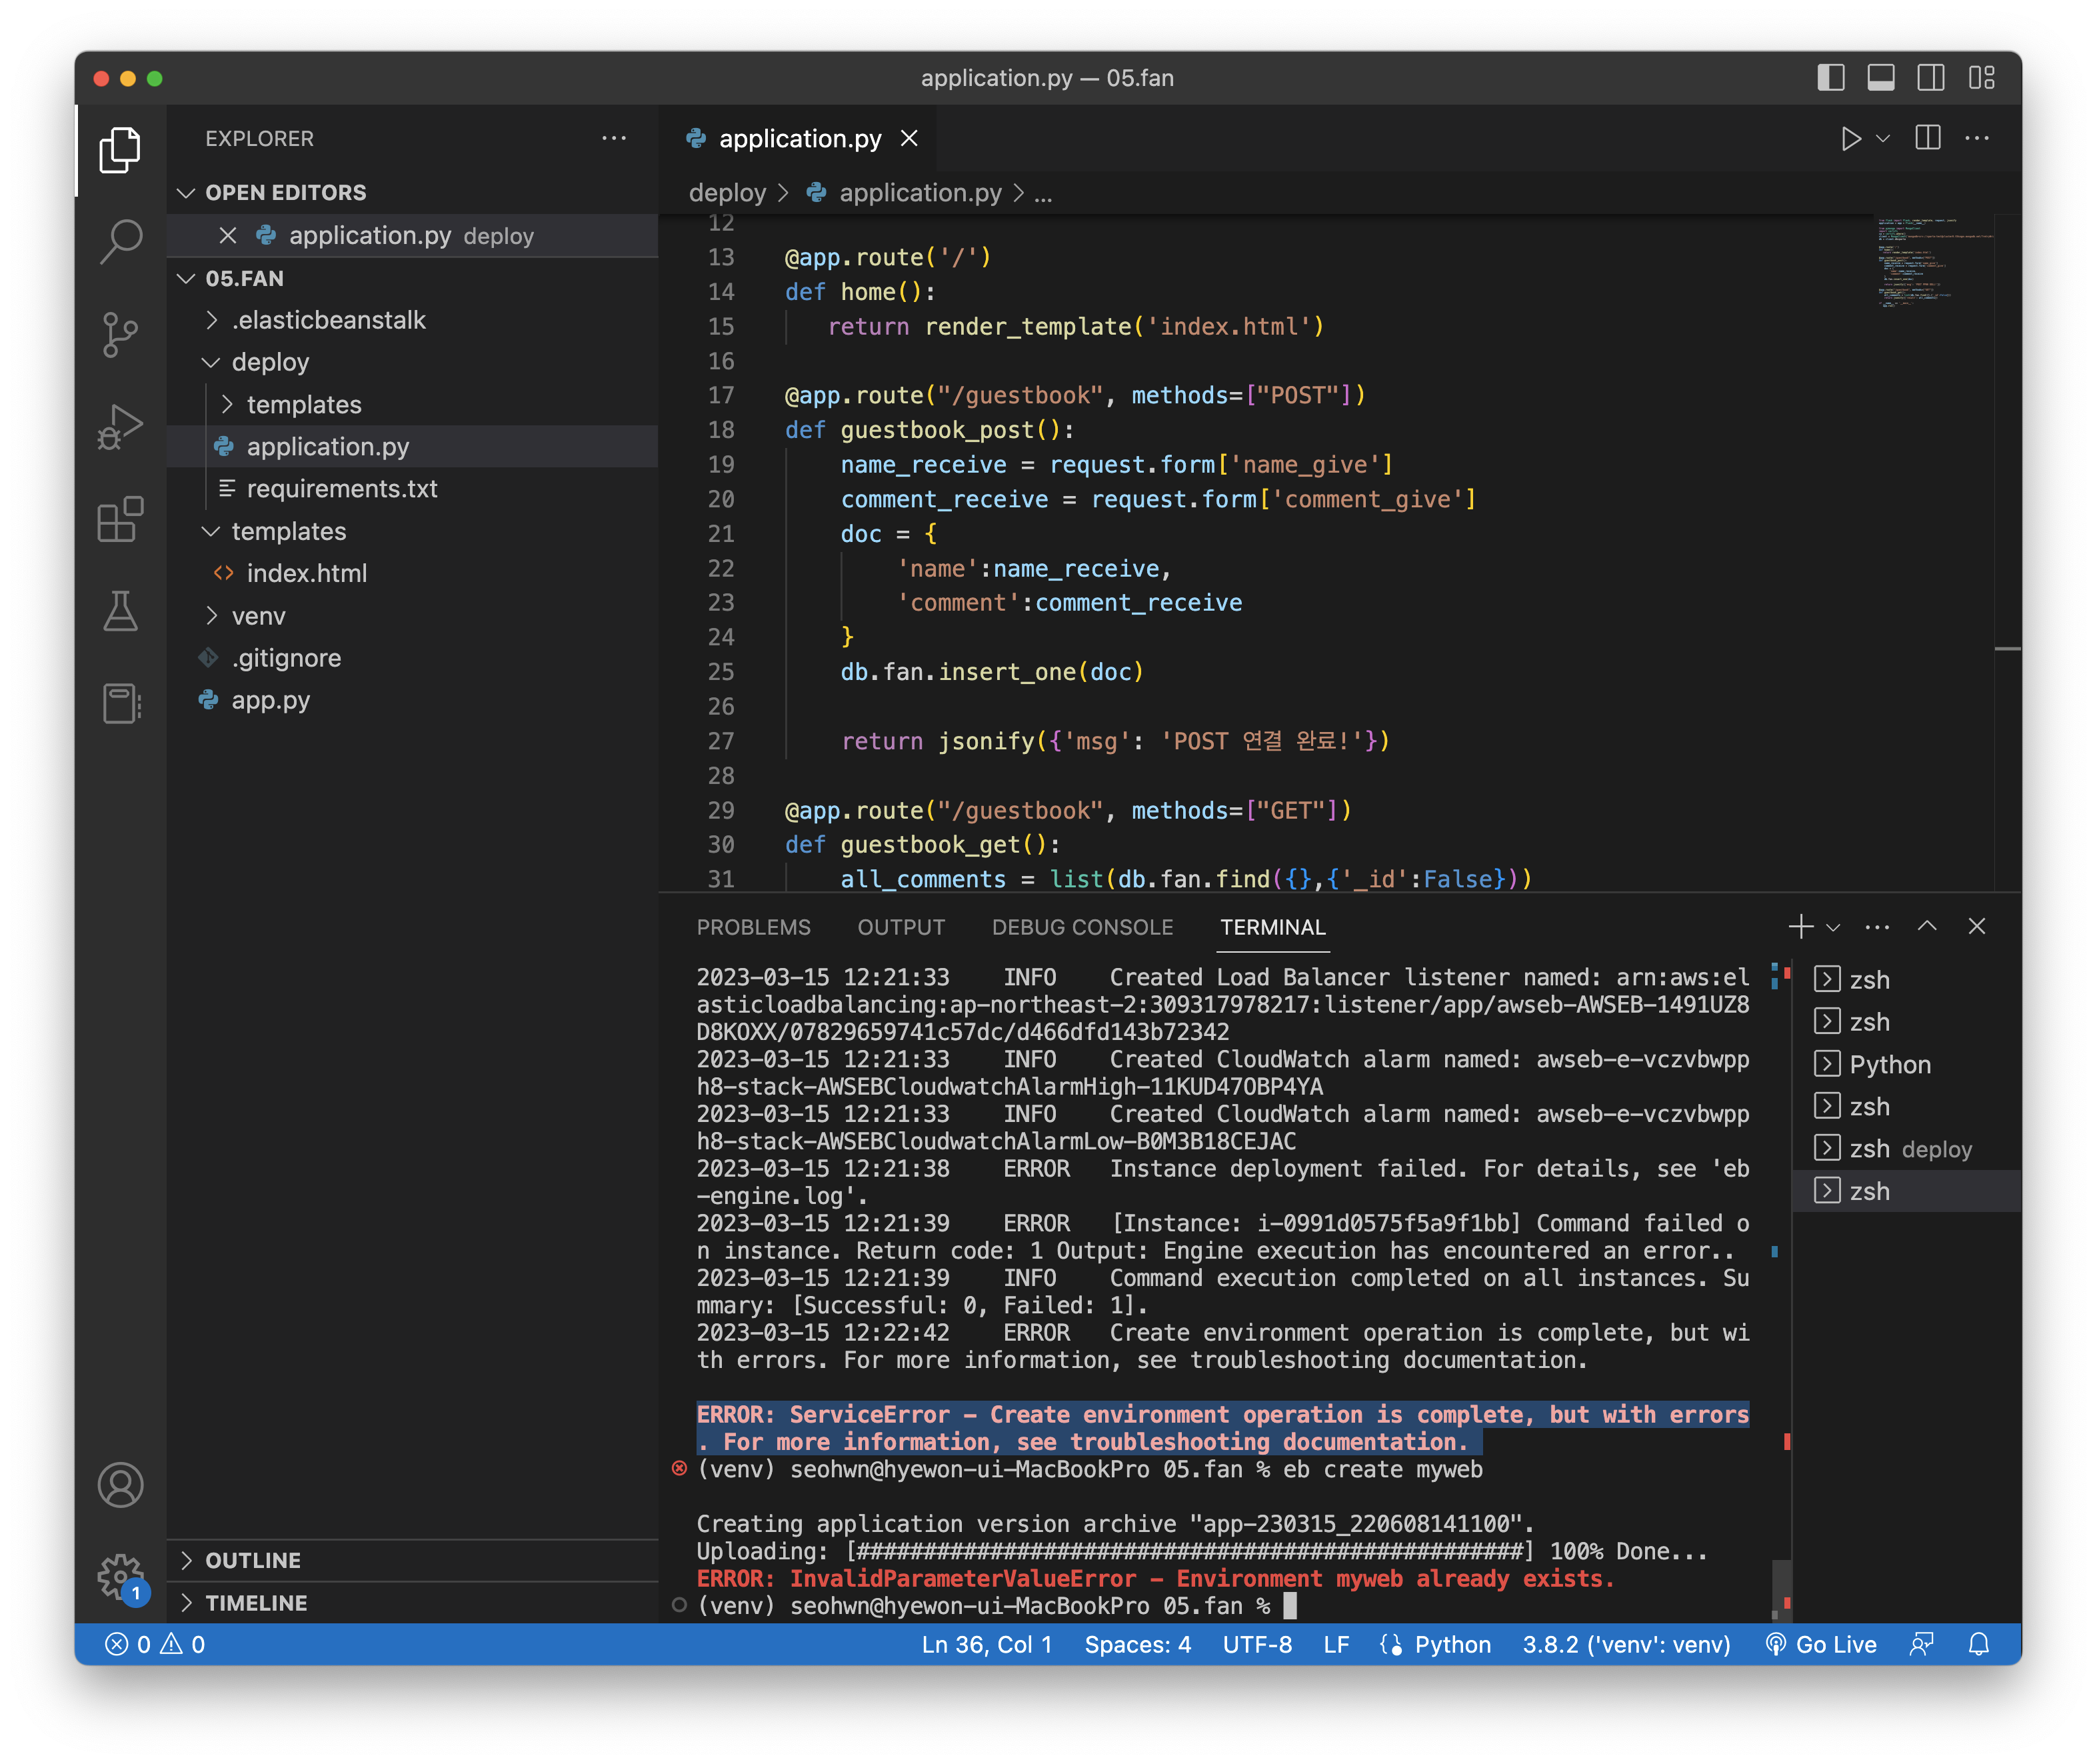The image size is (2097, 1764).
Task: Open Explorer views and more actions
Action: click(x=614, y=138)
